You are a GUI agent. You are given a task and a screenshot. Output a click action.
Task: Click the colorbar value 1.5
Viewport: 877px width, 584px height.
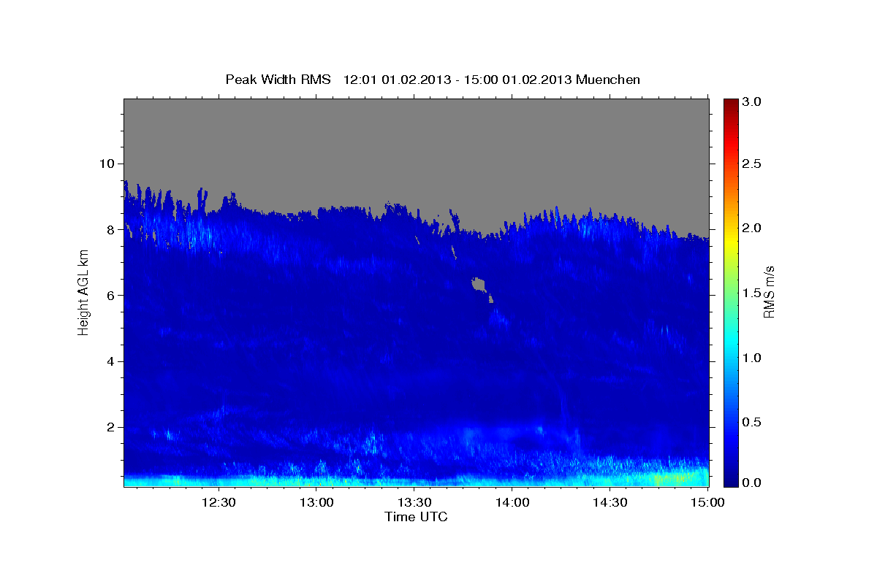pos(752,293)
